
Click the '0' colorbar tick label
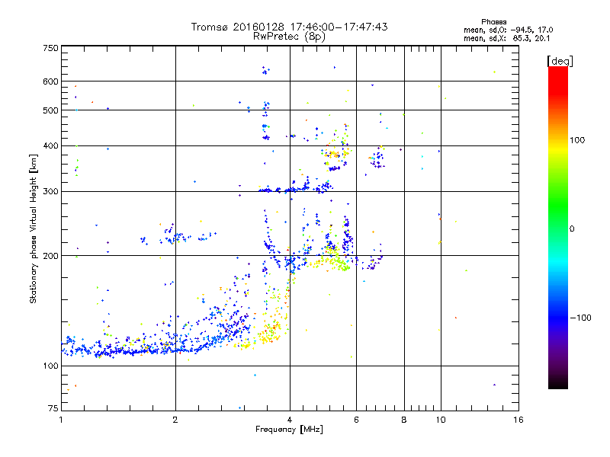click(572, 228)
